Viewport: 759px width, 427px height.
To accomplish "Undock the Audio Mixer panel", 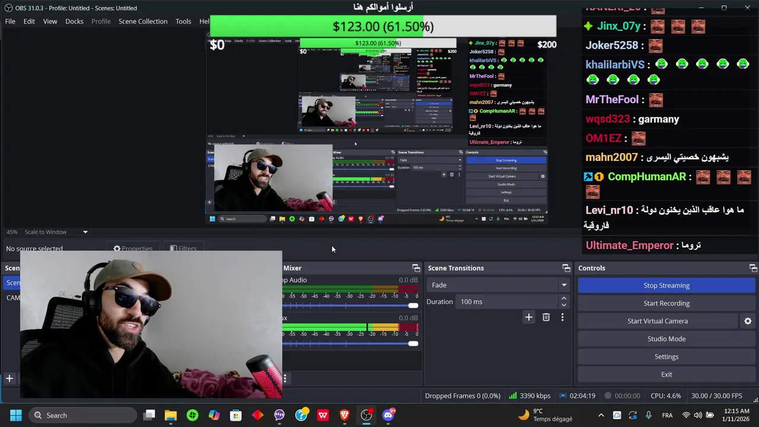I will click(x=416, y=268).
